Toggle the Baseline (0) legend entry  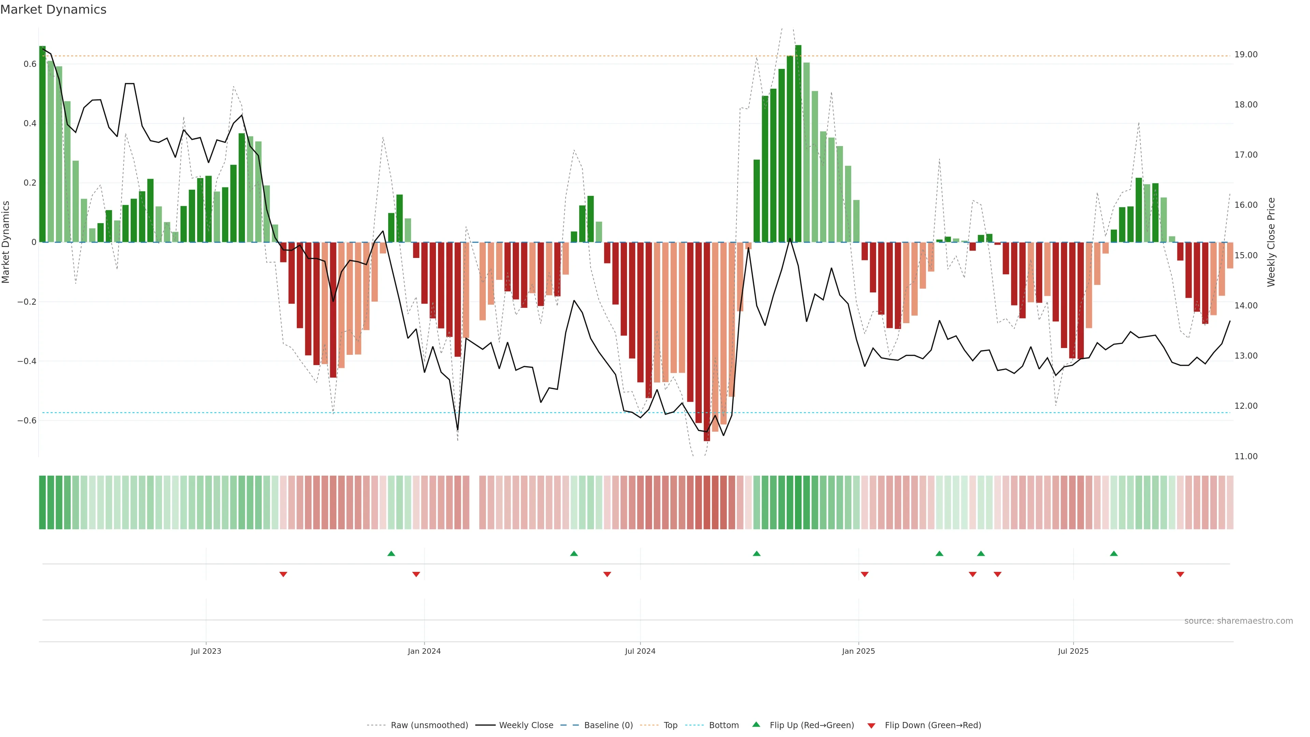(608, 725)
